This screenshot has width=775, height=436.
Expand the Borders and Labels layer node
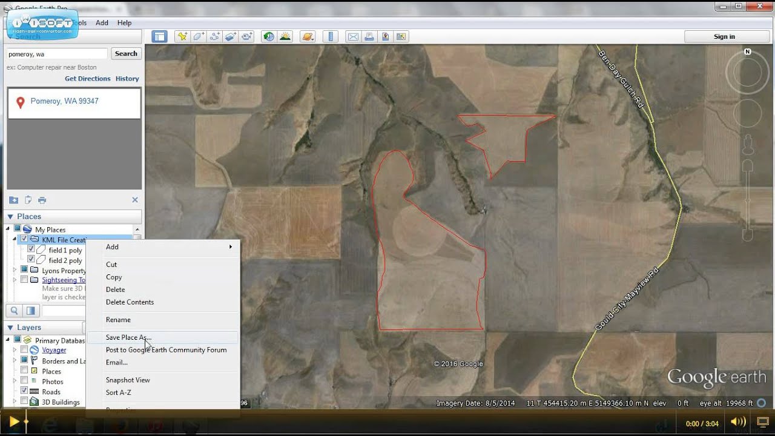[15, 360]
